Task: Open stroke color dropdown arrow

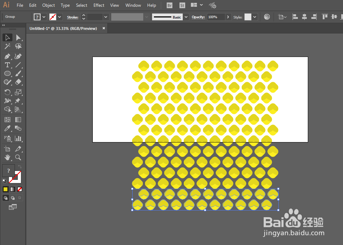Action: [x=59, y=17]
